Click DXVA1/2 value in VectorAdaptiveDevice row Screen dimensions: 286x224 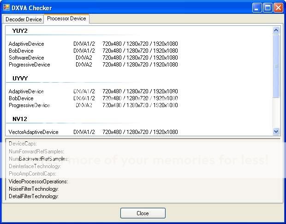click(84, 132)
